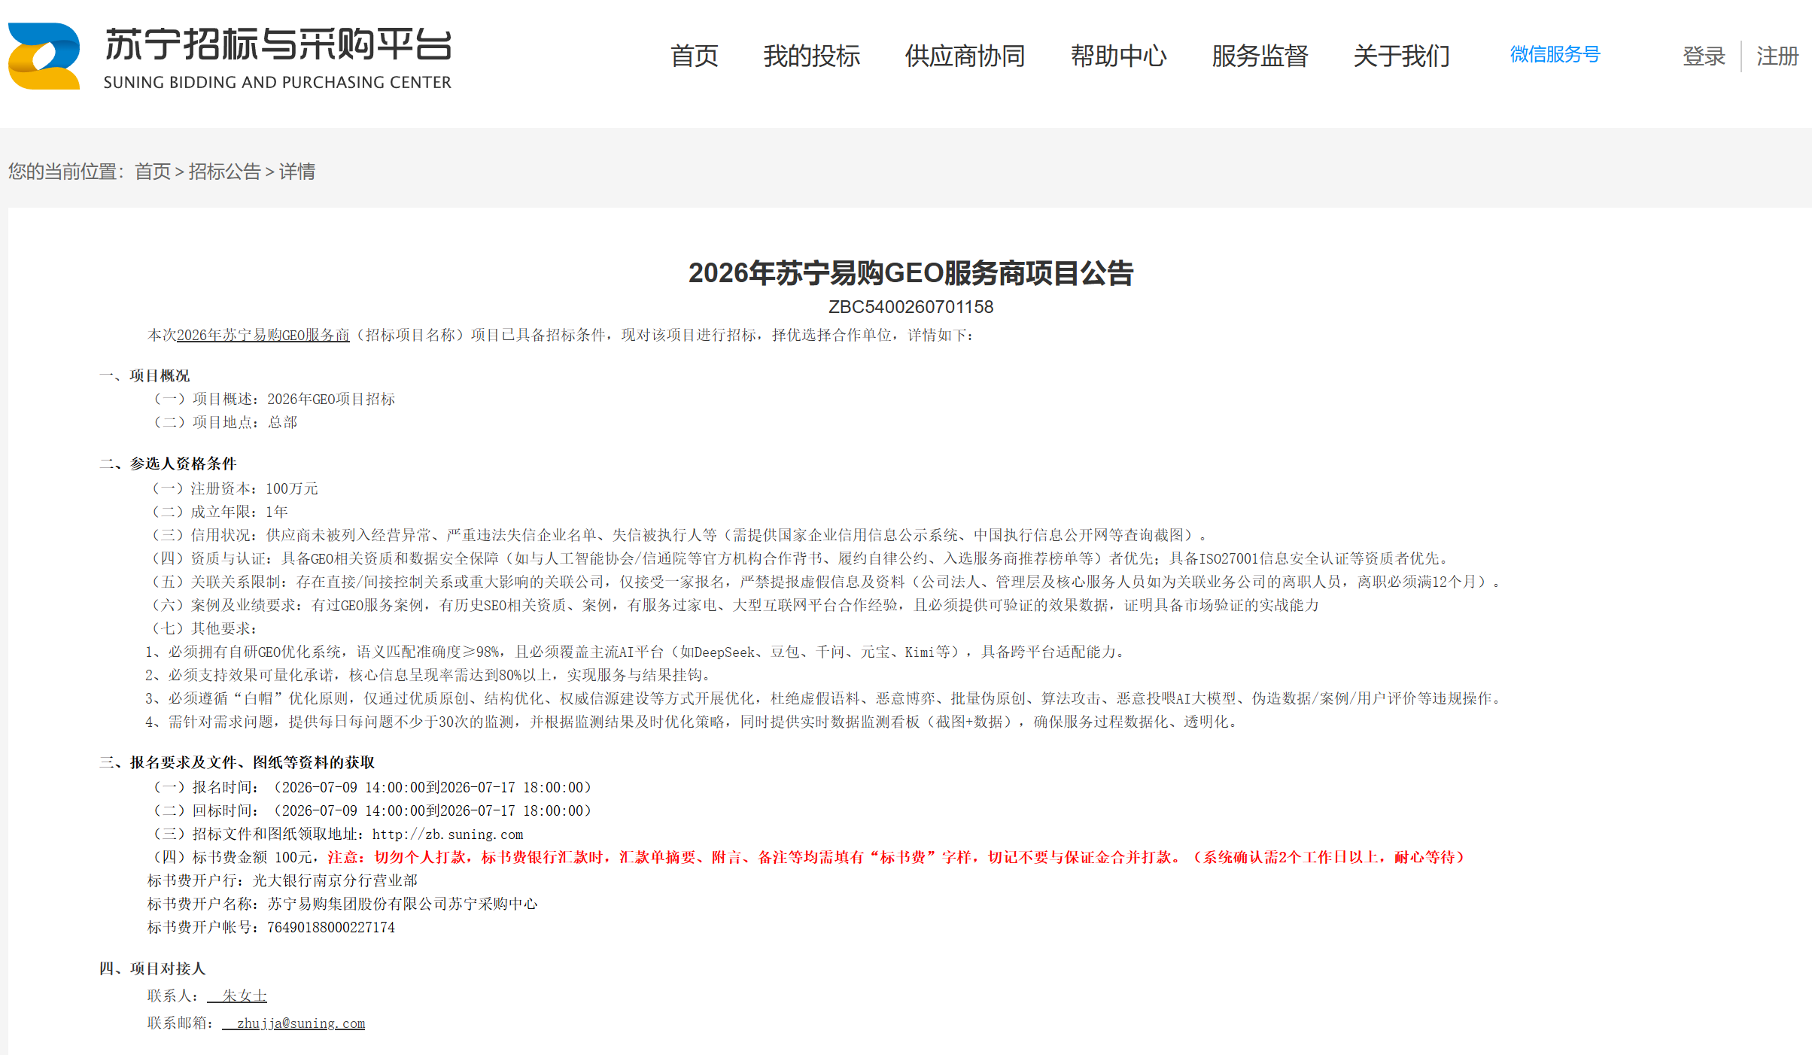
Task: Click 首页 in the breadcrumb trail
Action: (x=153, y=172)
